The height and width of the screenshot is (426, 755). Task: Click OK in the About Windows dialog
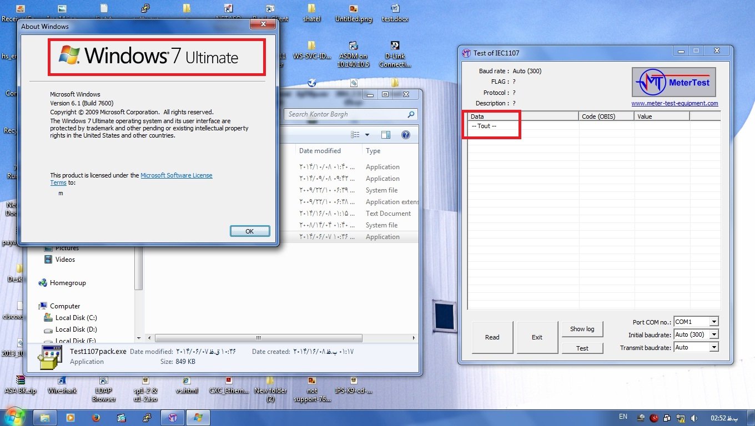tap(250, 231)
